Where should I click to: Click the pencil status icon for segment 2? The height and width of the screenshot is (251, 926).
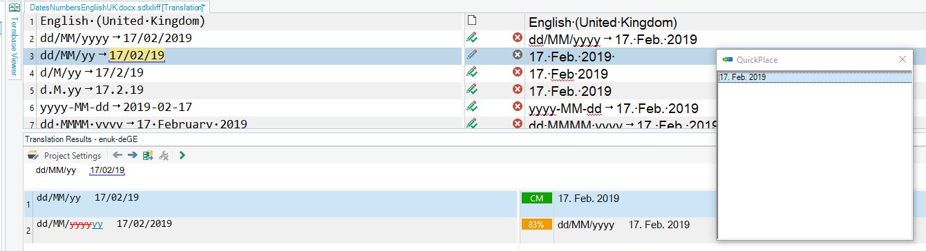[x=472, y=38]
